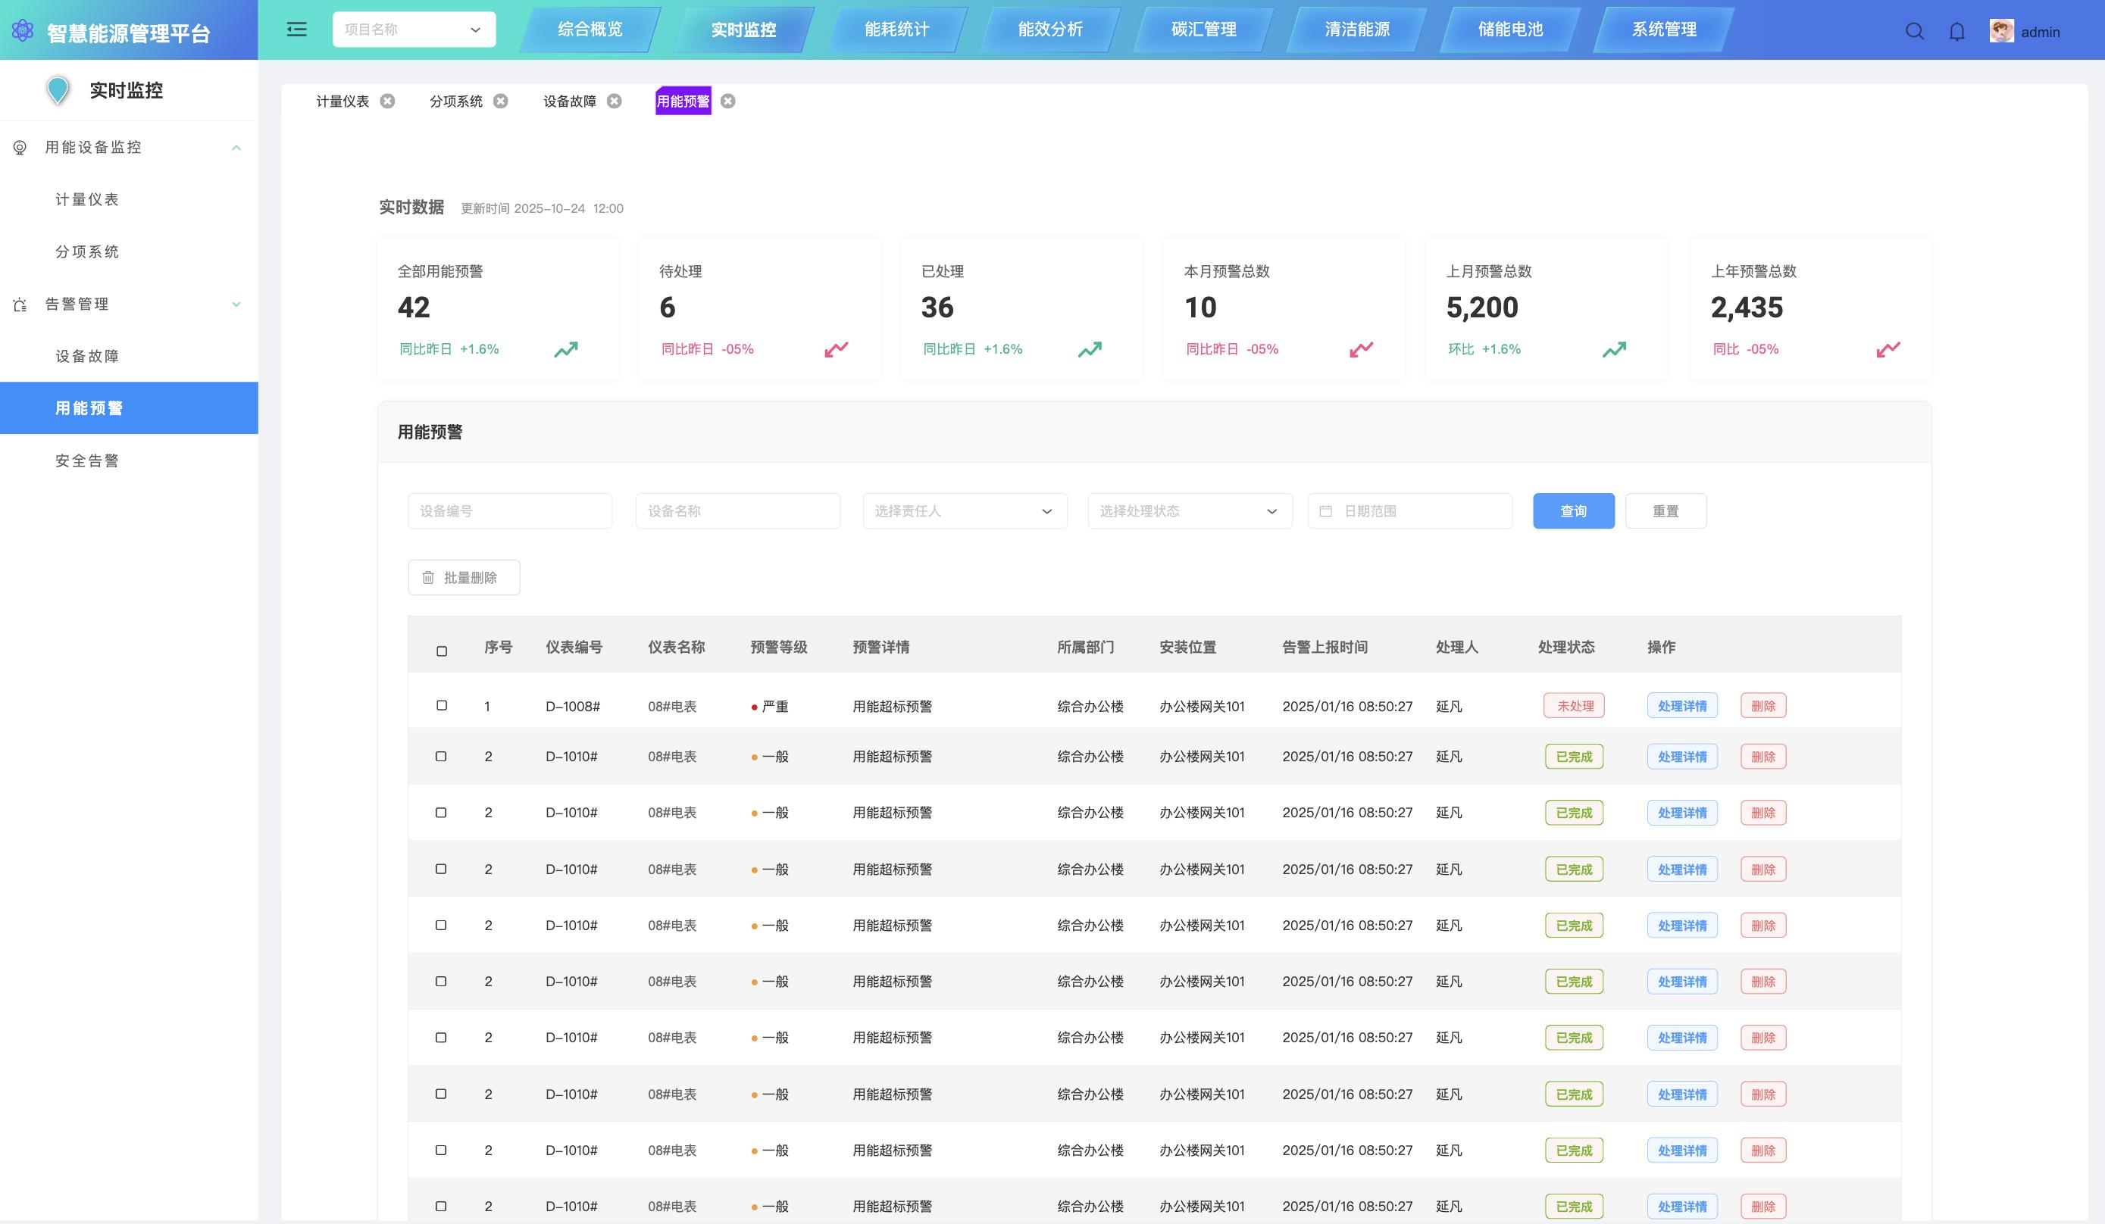Click 处理详情 for the 未处理 row

pyautogui.click(x=1681, y=707)
